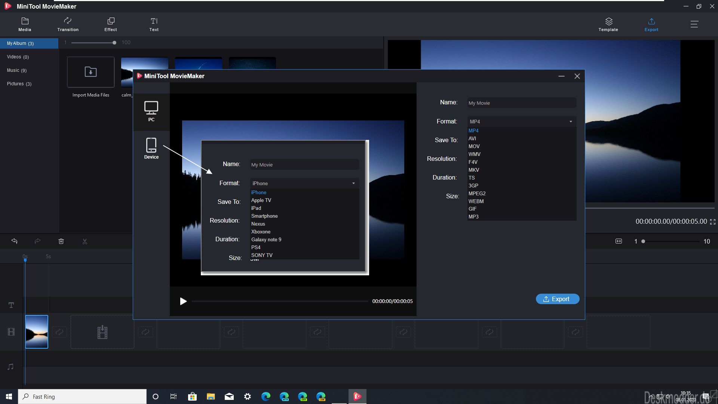Select GIF in the format list

[x=522, y=209]
